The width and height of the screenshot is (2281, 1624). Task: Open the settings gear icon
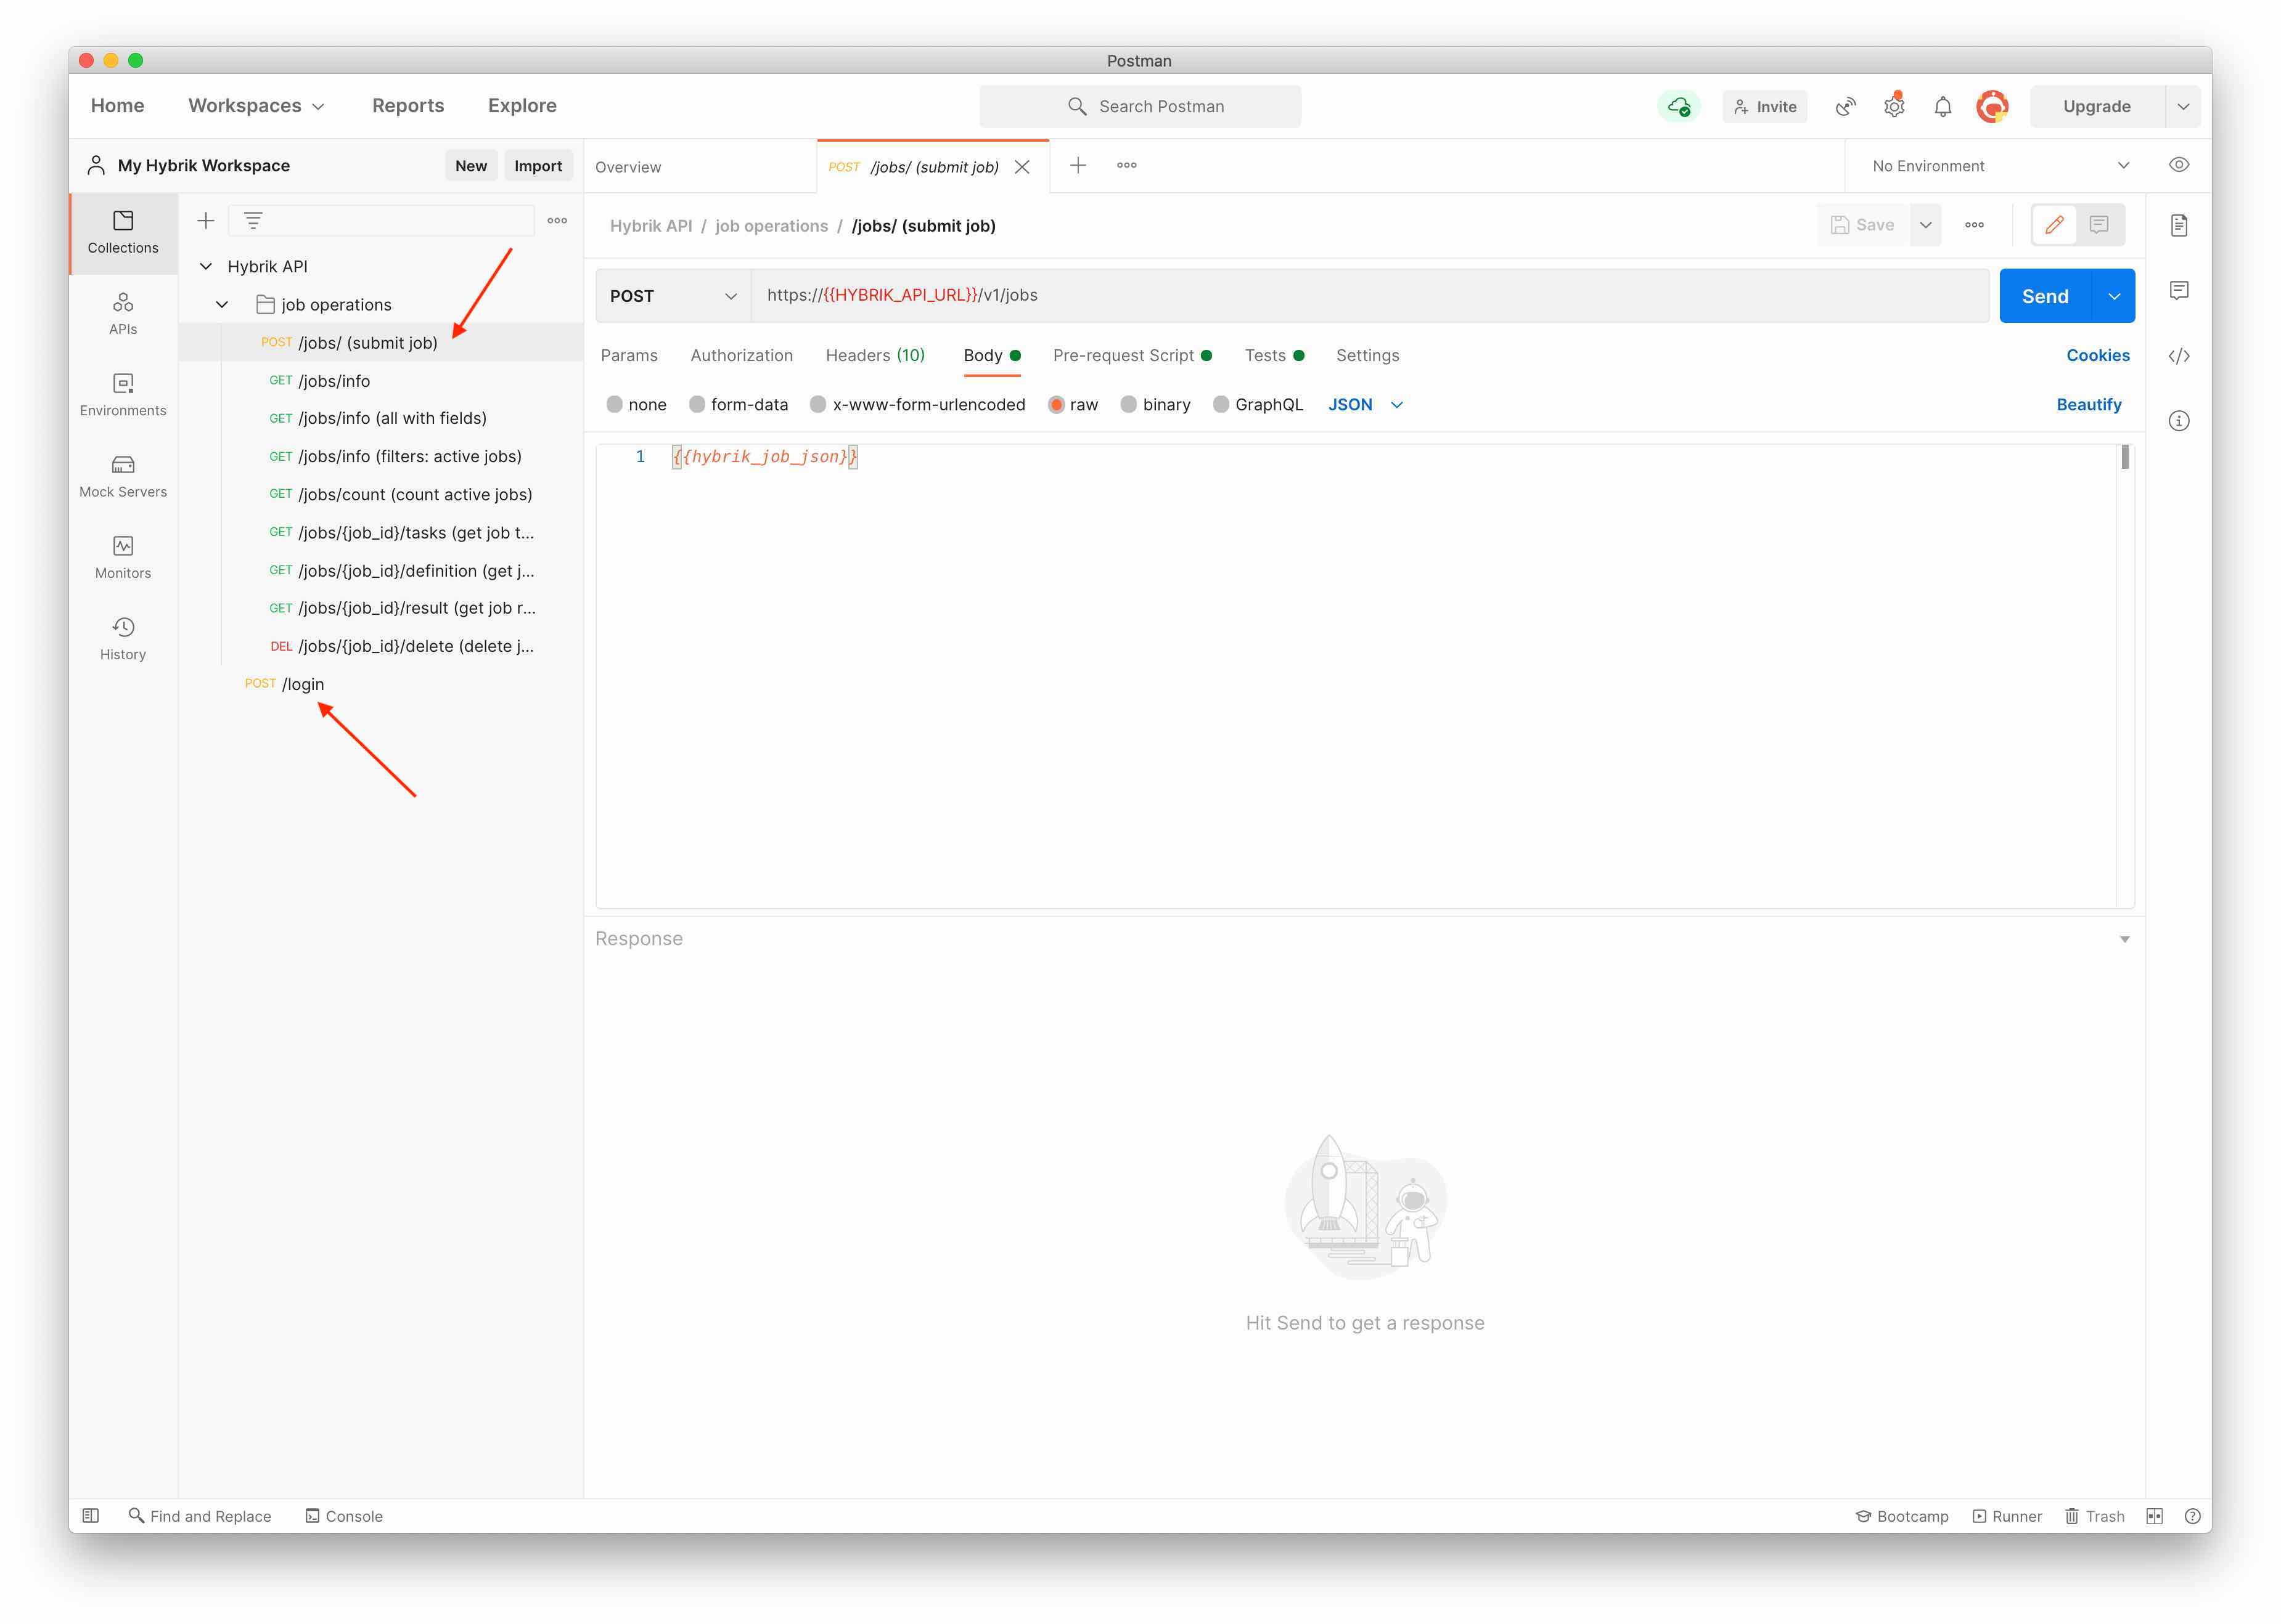point(1894,106)
